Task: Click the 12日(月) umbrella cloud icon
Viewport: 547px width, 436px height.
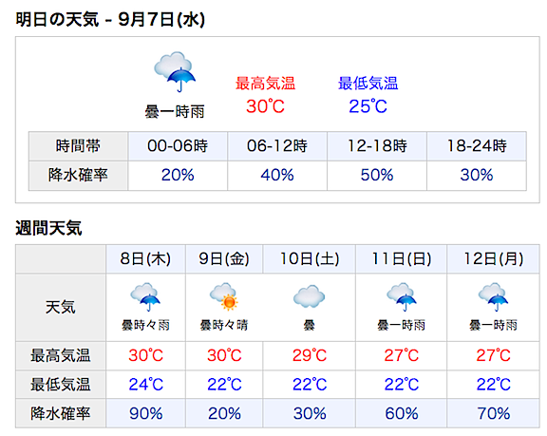Action: 493,296
